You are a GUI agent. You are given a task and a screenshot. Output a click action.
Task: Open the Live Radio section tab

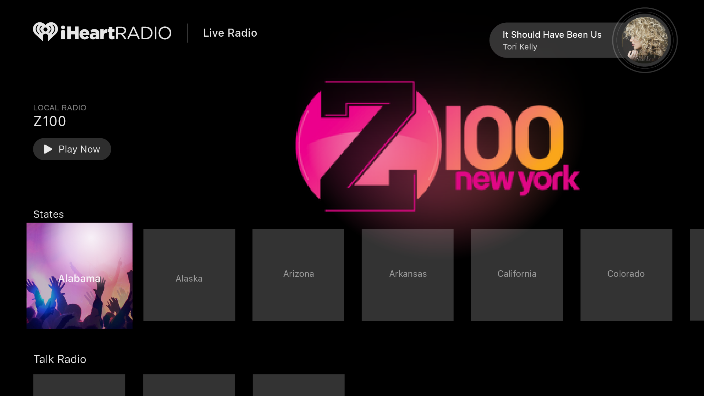click(x=230, y=33)
